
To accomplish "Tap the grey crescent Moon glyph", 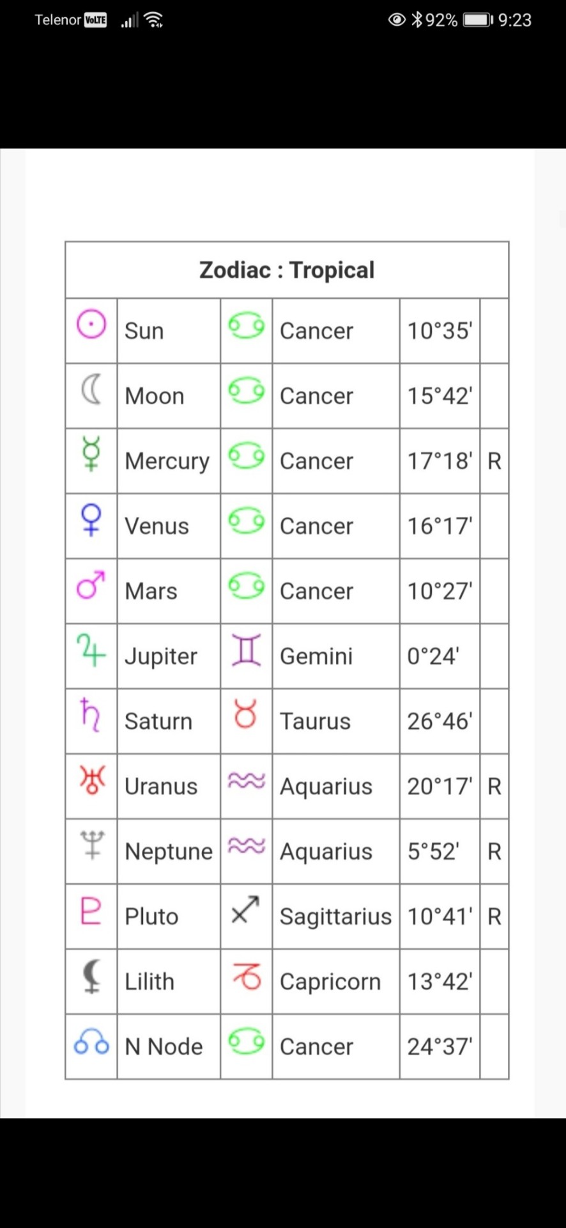I will (x=92, y=390).
